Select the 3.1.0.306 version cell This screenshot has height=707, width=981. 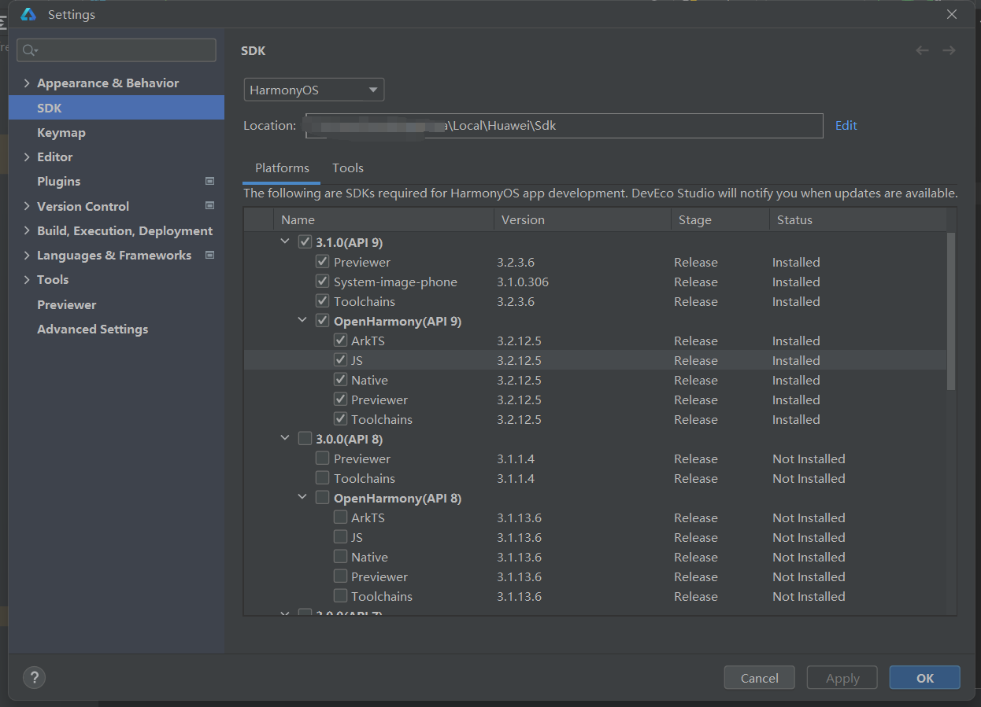(523, 282)
